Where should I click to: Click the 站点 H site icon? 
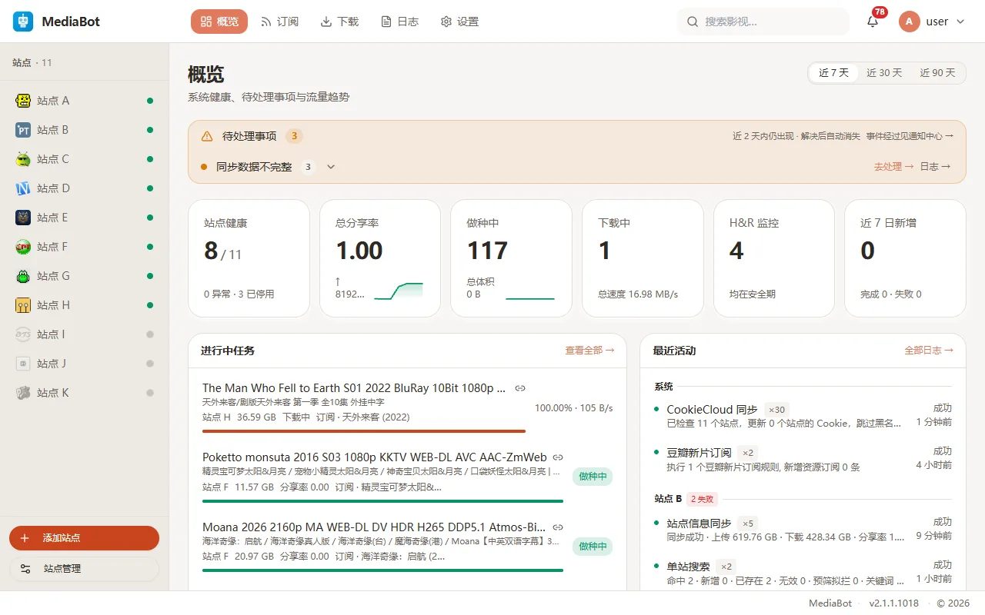(x=23, y=305)
